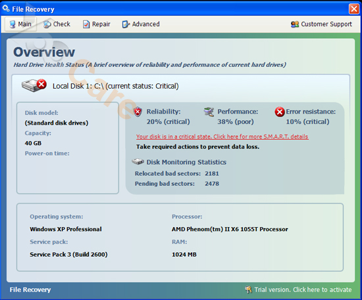Screen dimensions: 362x300
Task: Click the trial activation key icon
Action: pyautogui.click(x=248, y=289)
